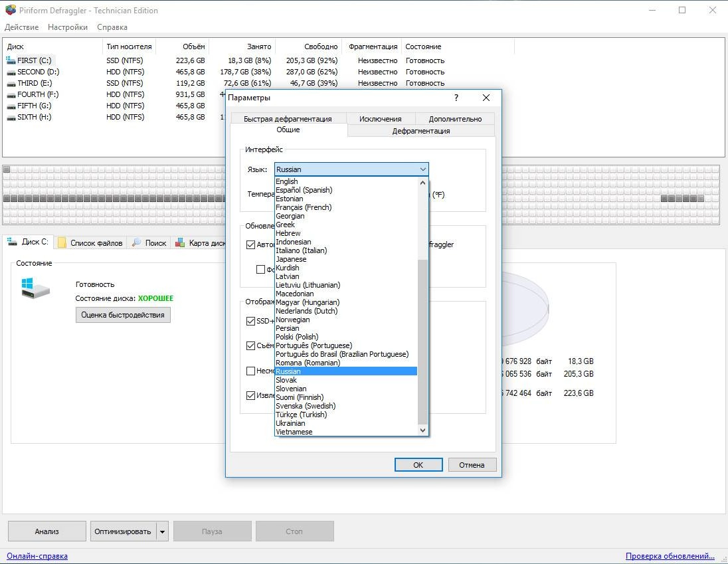The width and height of the screenshot is (728, 564).
Task: Switch to Дефрагментация tab
Action: click(x=420, y=131)
